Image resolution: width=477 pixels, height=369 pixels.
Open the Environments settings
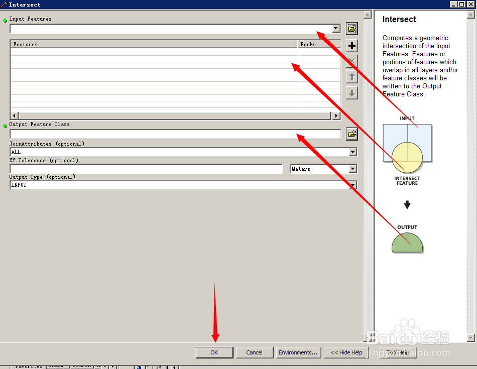tap(298, 352)
